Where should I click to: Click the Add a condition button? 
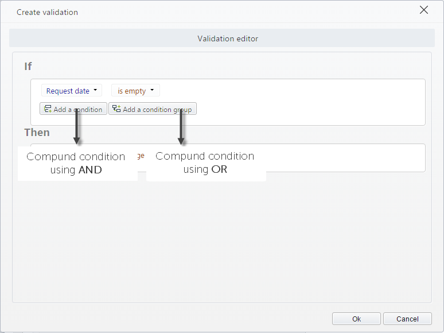(x=73, y=109)
